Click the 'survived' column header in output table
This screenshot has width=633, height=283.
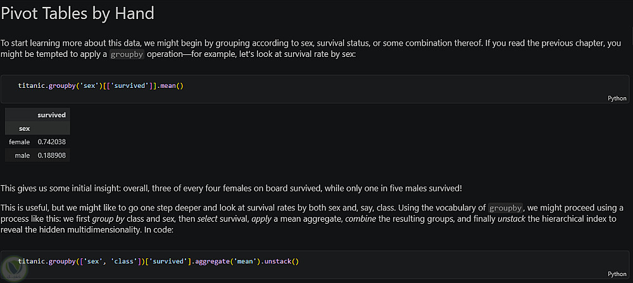pyautogui.click(x=51, y=115)
